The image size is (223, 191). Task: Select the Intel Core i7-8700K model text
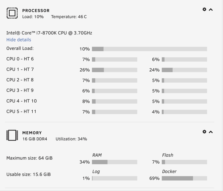click(49, 33)
